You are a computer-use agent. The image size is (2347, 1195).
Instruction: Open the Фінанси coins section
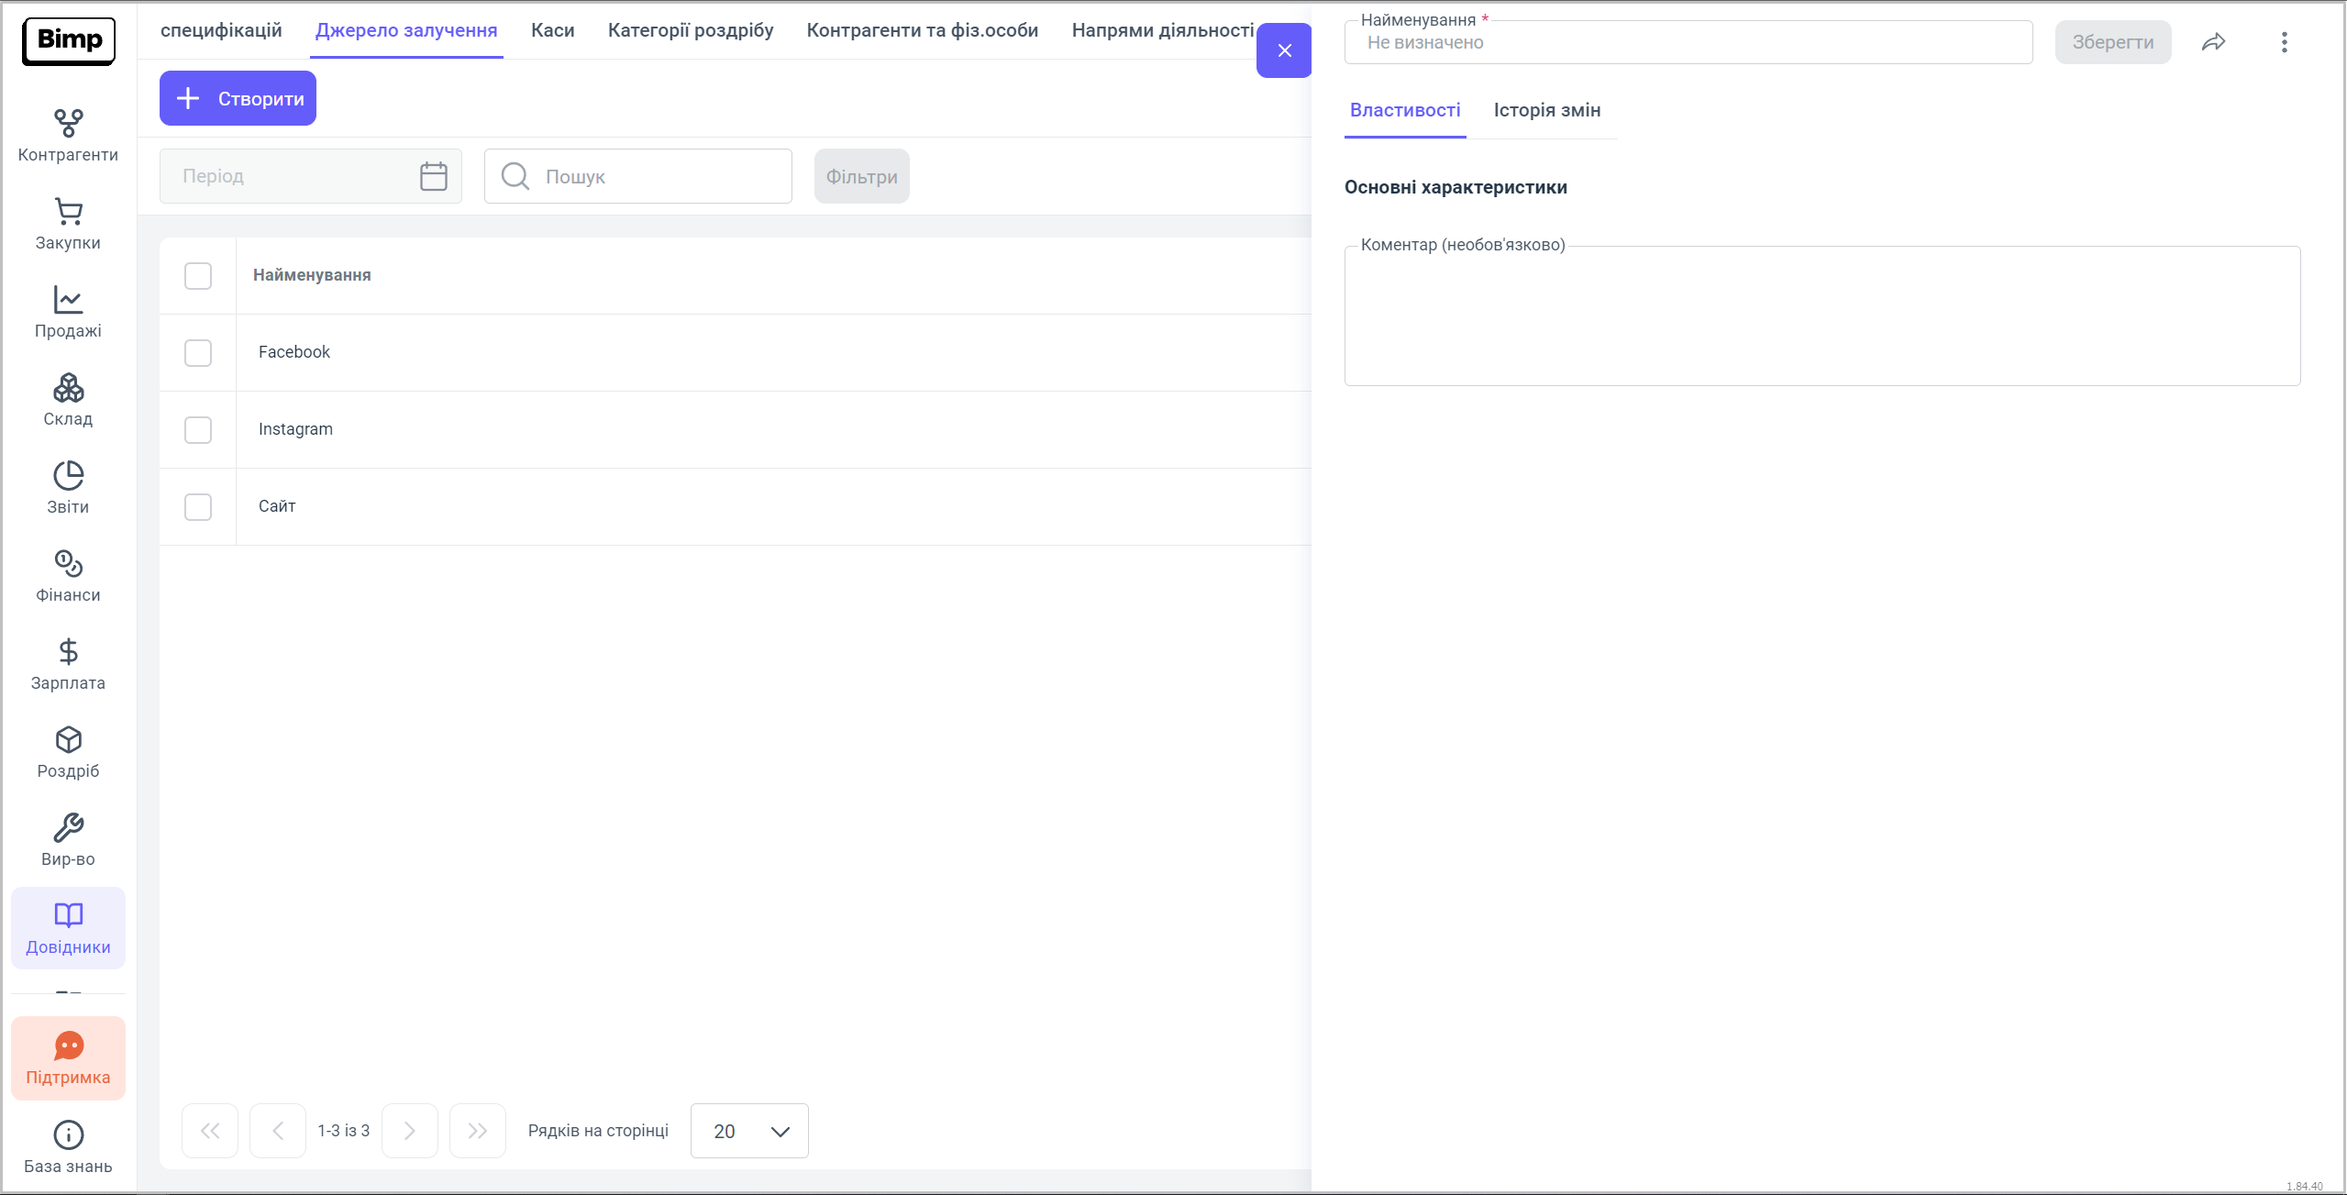tap(68, 575)
